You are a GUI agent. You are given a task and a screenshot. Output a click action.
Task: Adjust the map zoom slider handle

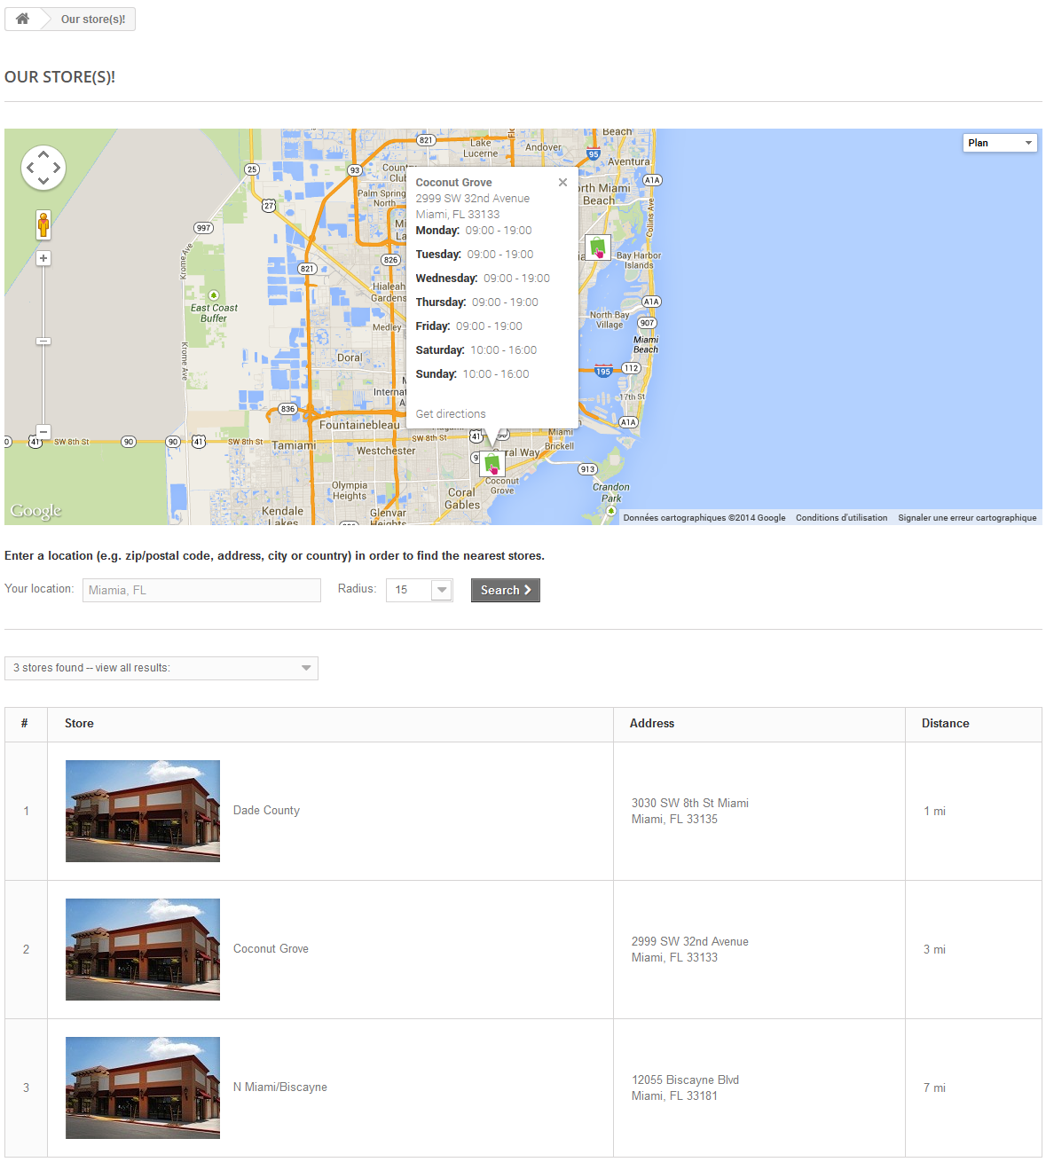pyautogui.click(x=43, y=341)
